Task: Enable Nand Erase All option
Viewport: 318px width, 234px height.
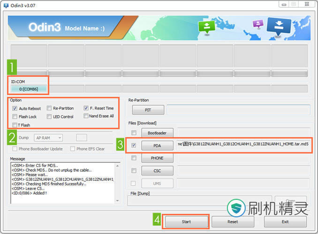Action: pos(86,116)
